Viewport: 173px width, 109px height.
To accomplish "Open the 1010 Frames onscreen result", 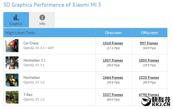I will [113, 43].
